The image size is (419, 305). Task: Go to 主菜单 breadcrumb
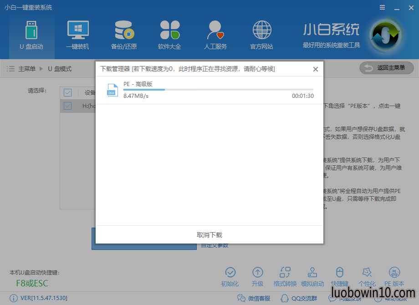[x=27, y=69]
